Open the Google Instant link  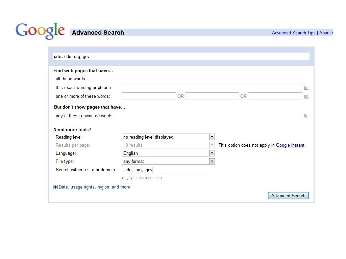290,145
